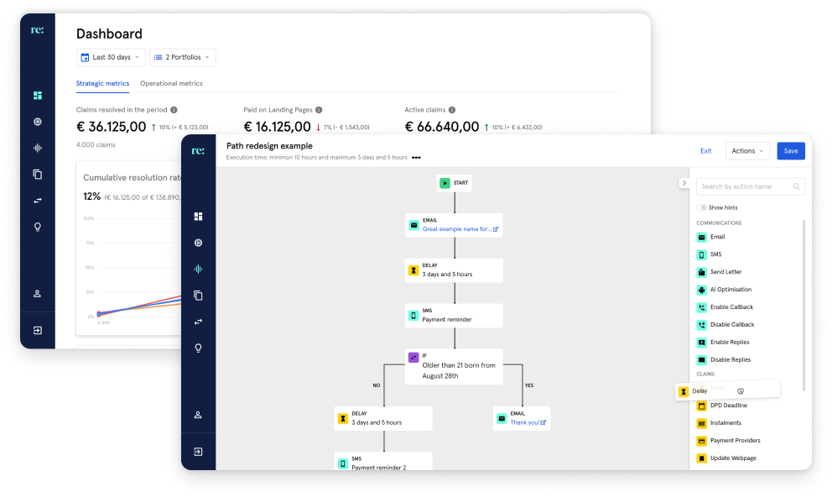Select START node in flow
Viewport: 832px width, 497px height.
point(455,183)
